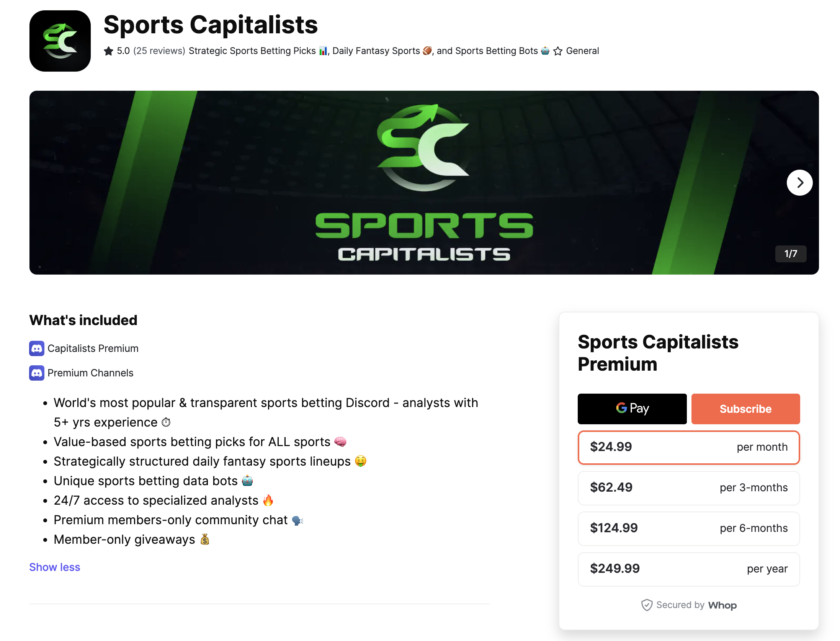Open the Discord icon beside Premium Channels
The height and width of the screenshot is (641, 840).
[37, 373]
